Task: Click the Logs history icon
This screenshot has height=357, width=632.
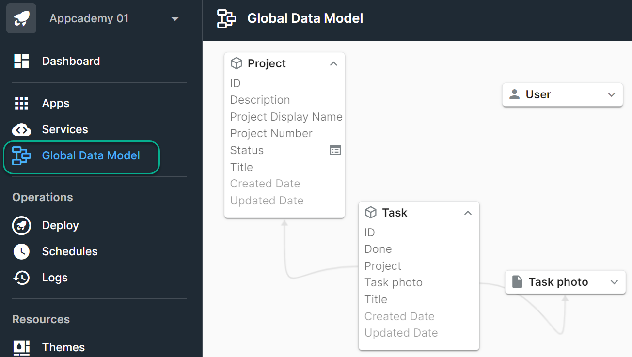Action: [21, 278]
